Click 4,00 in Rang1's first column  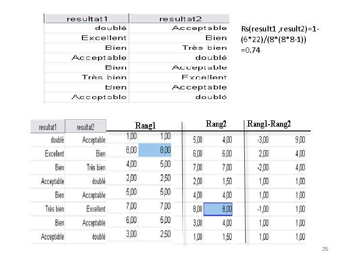coord(131,164)
